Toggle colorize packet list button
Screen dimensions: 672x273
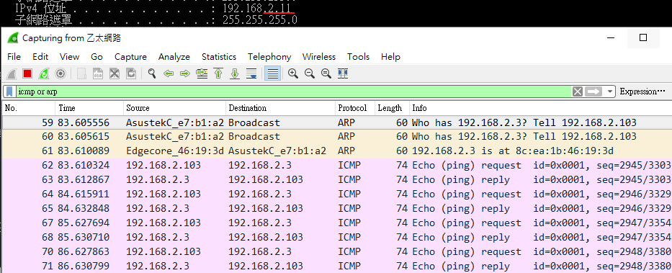click(x=272, y=73)
